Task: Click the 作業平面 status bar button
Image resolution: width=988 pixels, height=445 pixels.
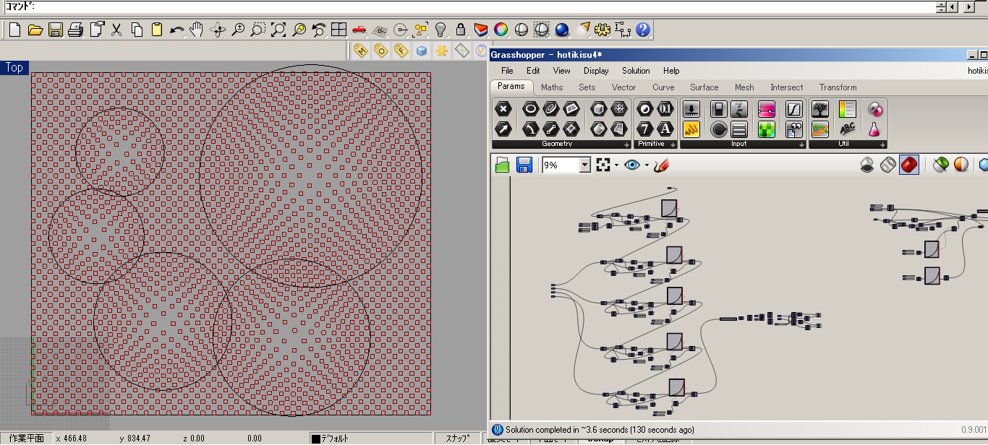Action: (26, 438)
